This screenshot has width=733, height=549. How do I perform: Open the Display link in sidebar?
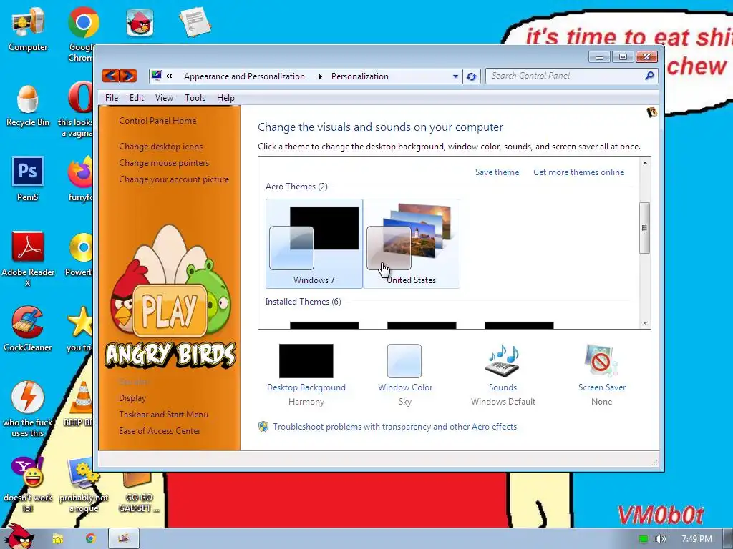[132, 397]
